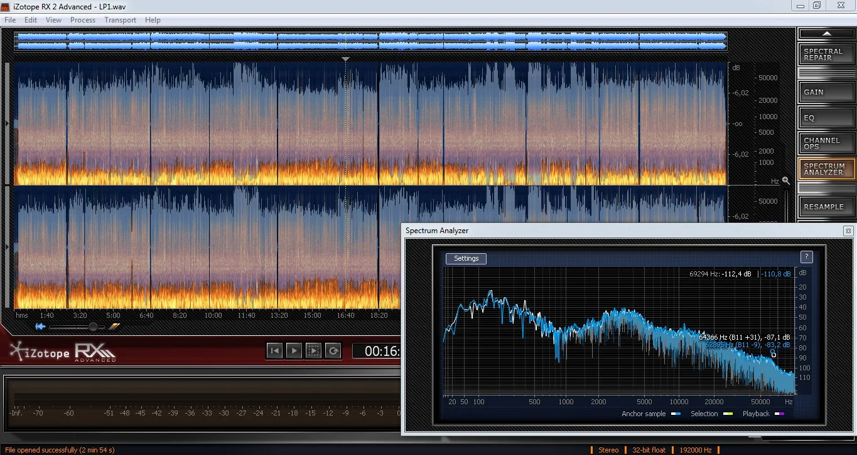Image resolution: width=857 pixels, height=455 pixels.
Task: Click the time counter display
Action: 376,351
